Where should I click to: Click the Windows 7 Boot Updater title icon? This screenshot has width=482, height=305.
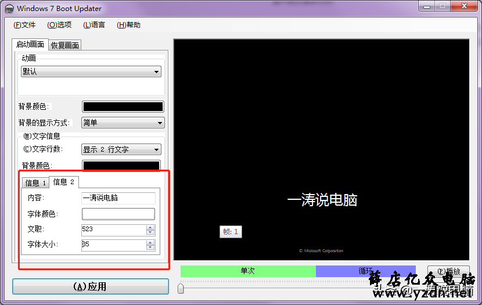9,8
